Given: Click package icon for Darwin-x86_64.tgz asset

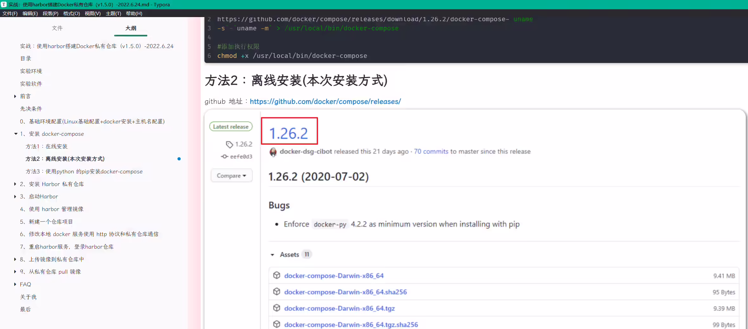Looking at the screenshot, I should [277, 308].
